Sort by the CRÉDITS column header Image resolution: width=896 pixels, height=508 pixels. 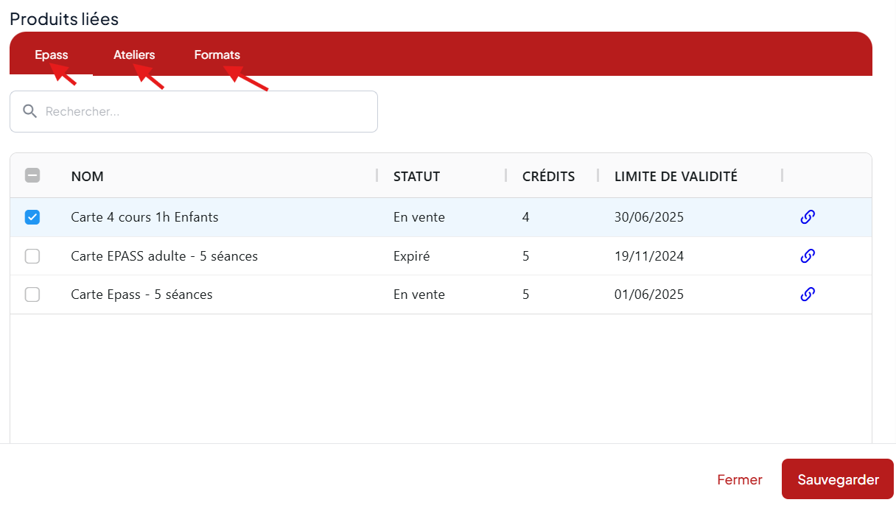point(548,177)
